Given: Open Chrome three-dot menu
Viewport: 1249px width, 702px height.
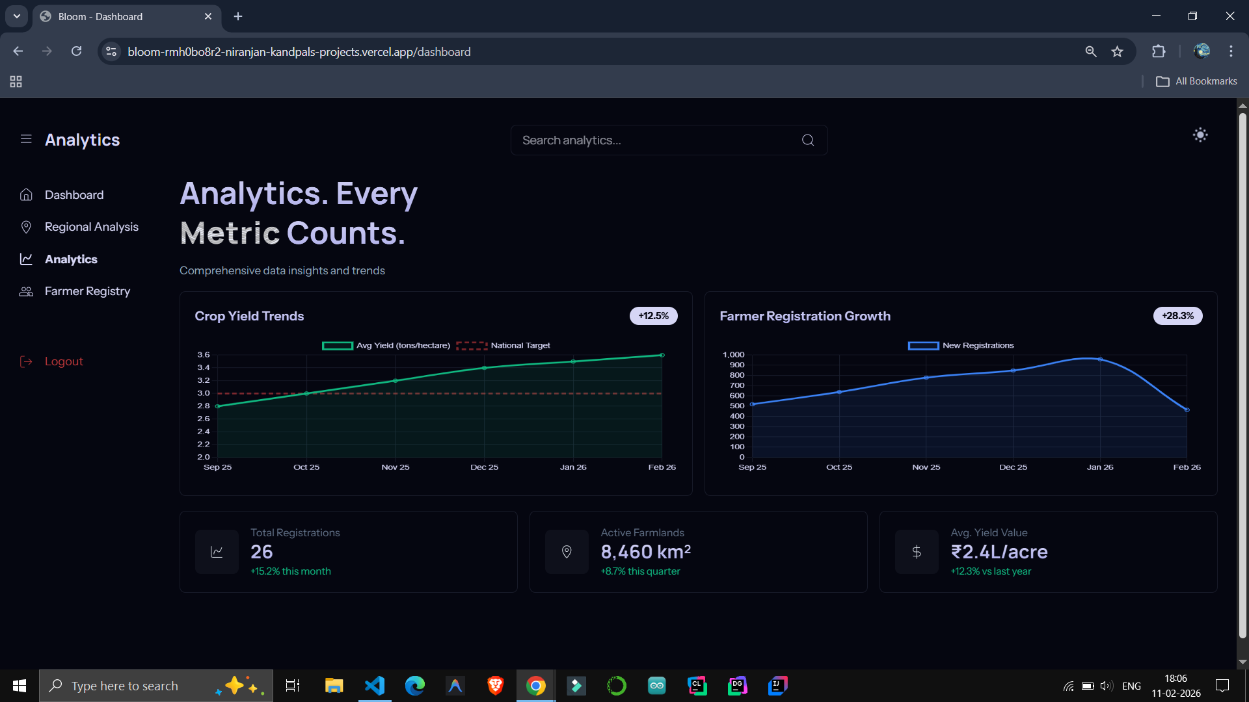Looking at the screenshot, I should 1231,51.
